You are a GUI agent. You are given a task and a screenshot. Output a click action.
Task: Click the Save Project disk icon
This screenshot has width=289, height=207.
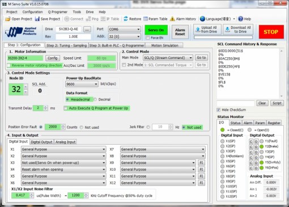point(37,19)
